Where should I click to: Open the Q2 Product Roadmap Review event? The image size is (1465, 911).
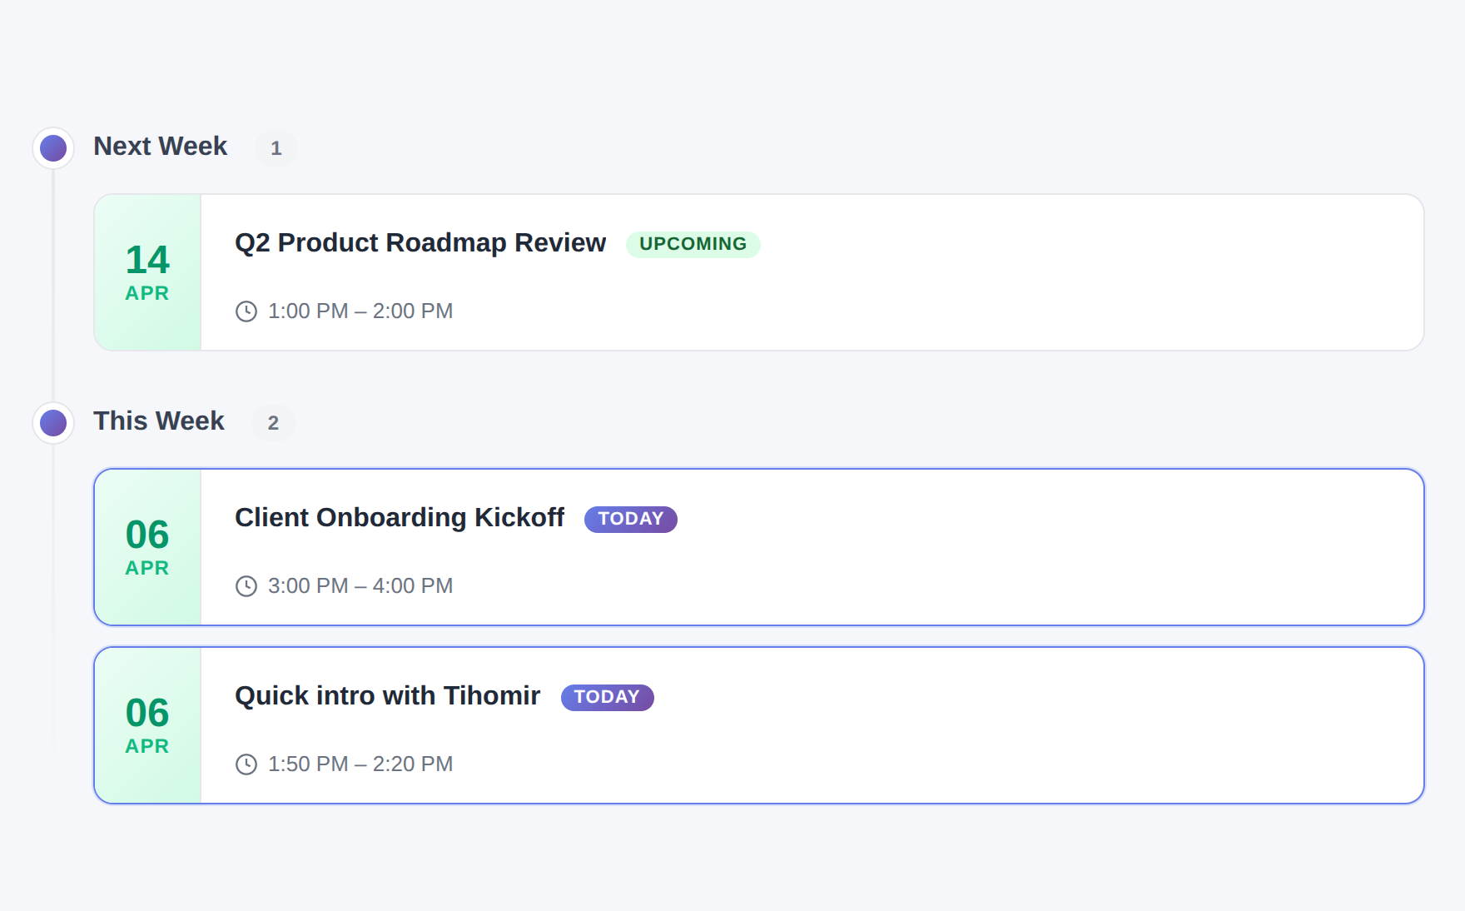[x=759, y=272]
